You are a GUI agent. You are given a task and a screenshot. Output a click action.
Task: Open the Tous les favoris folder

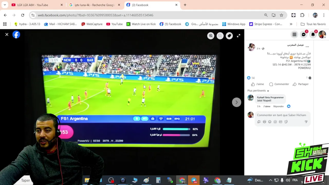[313, 24]
